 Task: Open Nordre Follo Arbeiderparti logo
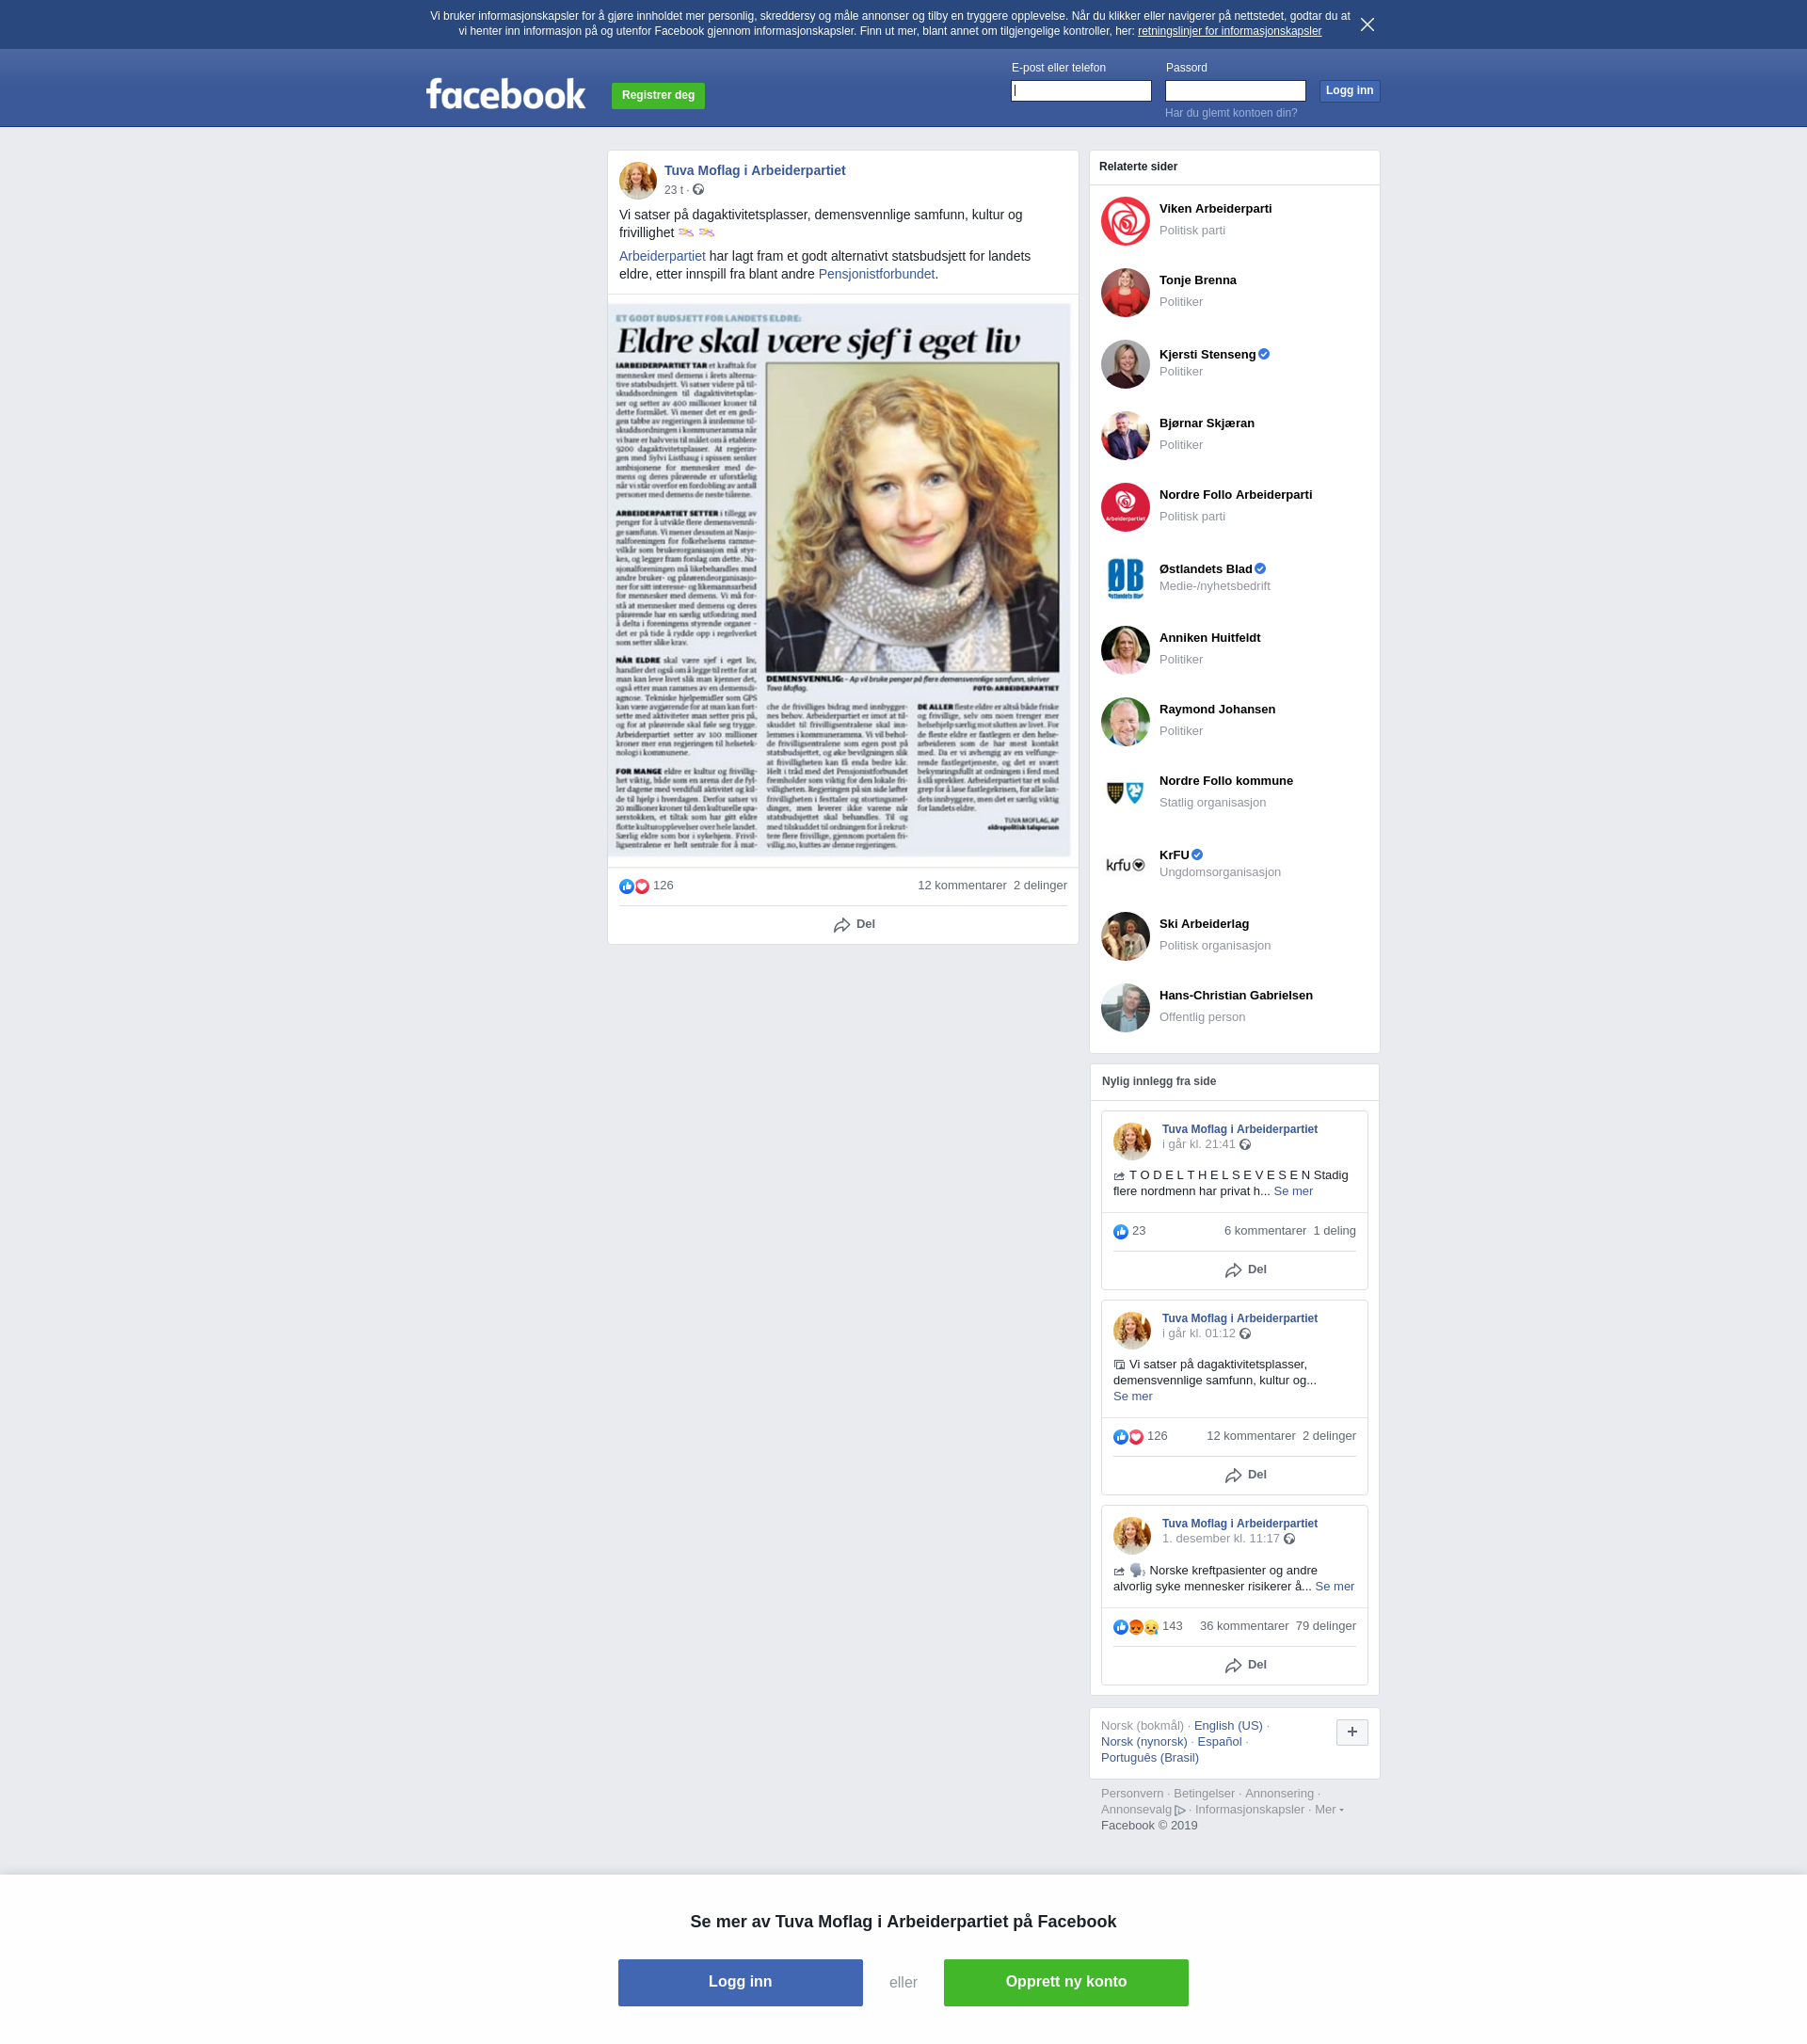point(1125,507)
